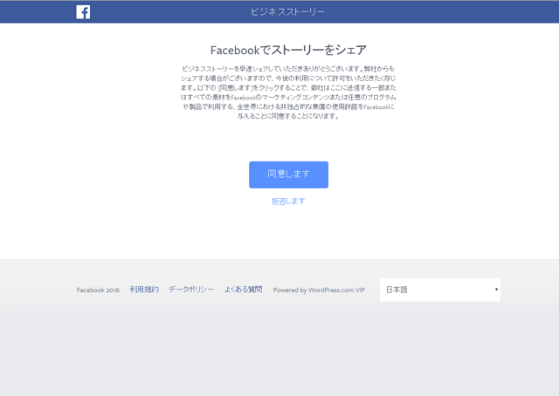Screen dimensions: 559x396
Task: Open the 日本語 language dropdown
Action: tap(440, 290)
